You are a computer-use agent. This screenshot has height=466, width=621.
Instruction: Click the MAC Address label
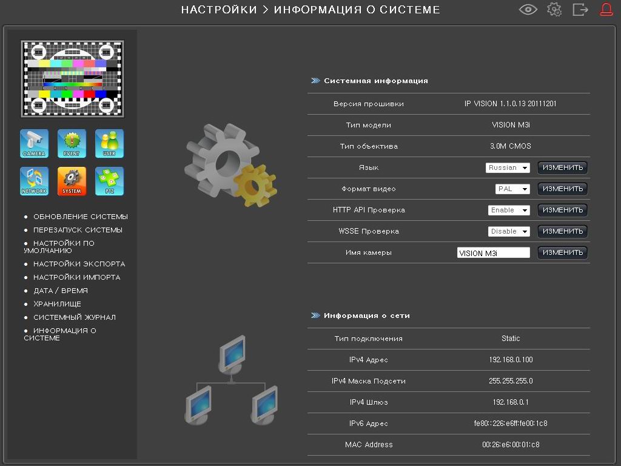368,445
